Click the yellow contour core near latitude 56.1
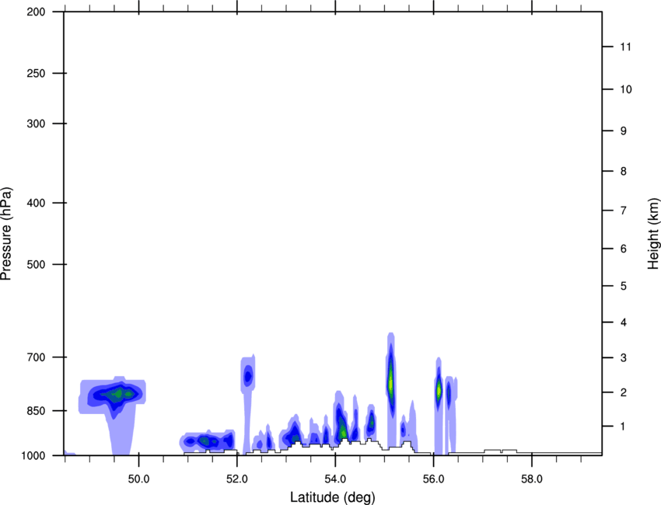 point(439,390)
